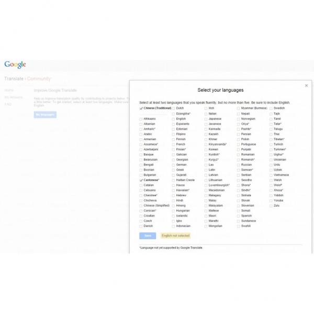Click the My languages button

point(45,115)
